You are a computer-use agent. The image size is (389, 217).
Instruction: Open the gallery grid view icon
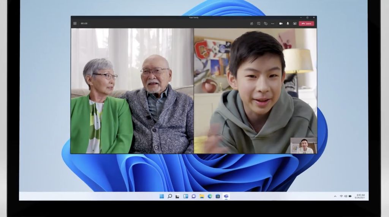75,24
